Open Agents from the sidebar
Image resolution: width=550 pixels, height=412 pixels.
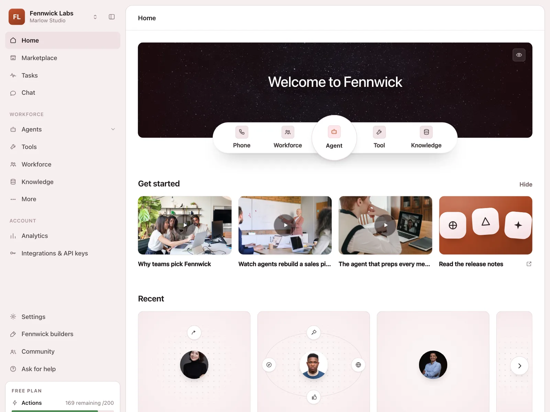(63, 129)
